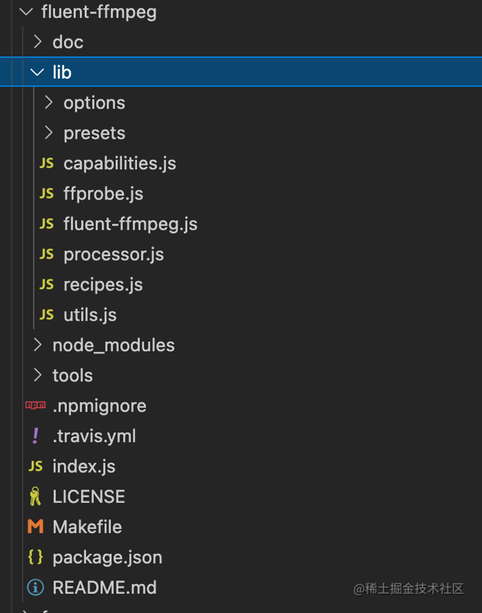Click the key icon beside LICENSE

36,496
